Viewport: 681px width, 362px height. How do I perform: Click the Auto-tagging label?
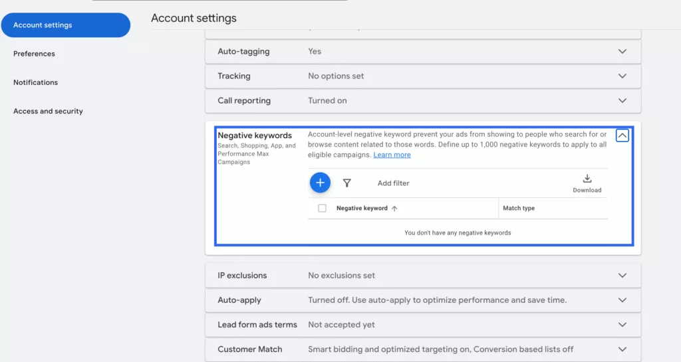pos(243,51)
